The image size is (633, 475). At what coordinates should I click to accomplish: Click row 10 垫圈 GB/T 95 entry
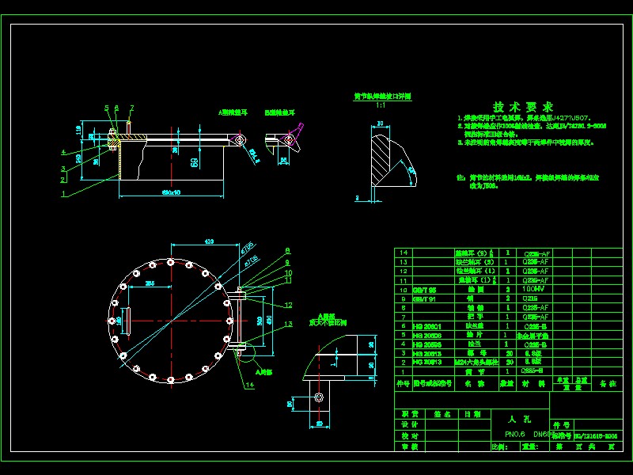tap(421, 289)
